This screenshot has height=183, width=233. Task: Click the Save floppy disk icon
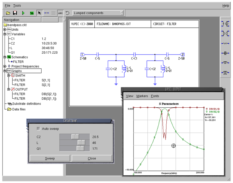pyautogui.click(x=15, y=13)
